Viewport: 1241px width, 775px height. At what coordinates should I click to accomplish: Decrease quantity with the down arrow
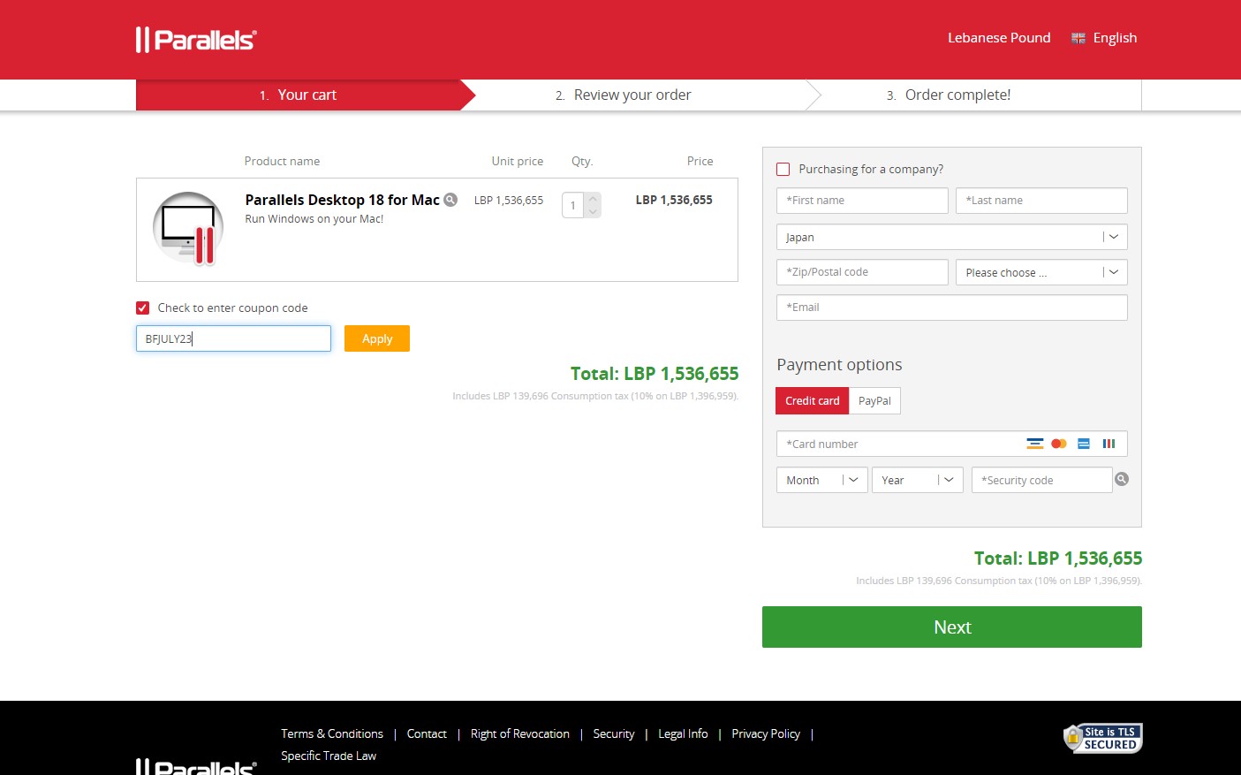[x=594, y=212]
